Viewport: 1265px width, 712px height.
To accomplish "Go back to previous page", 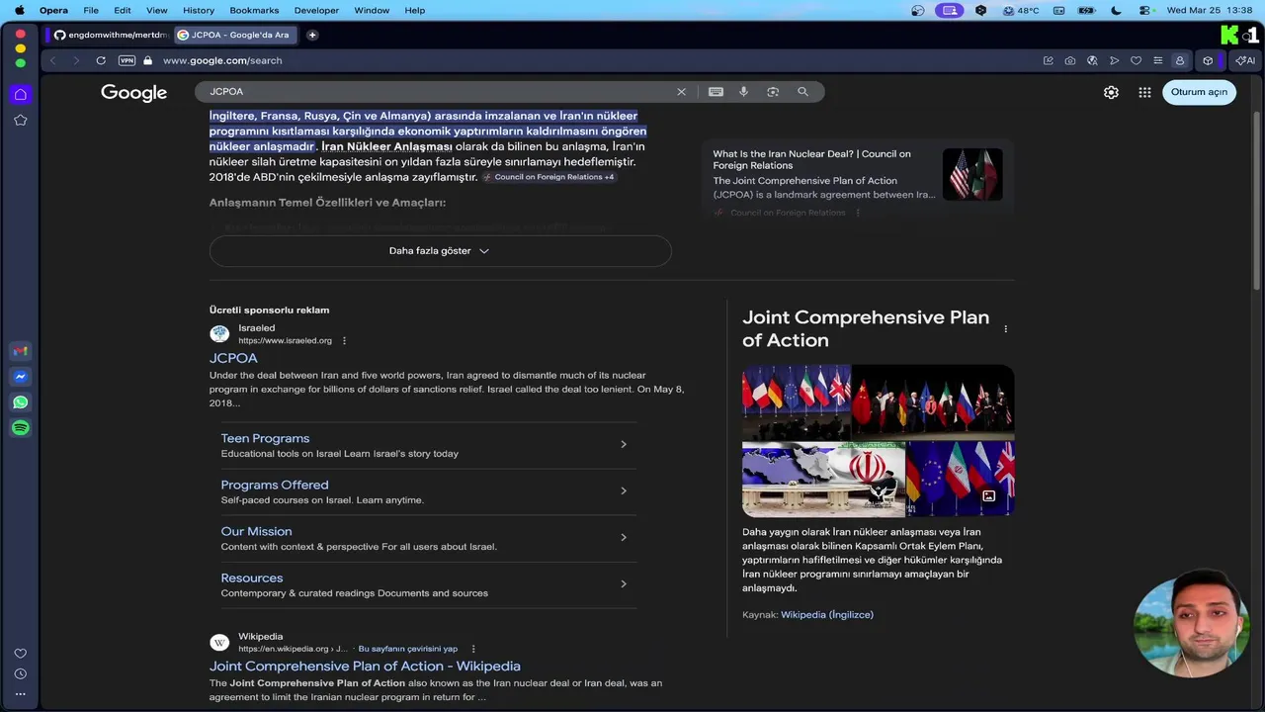I will pyautogui.click(x=53, y=60).
